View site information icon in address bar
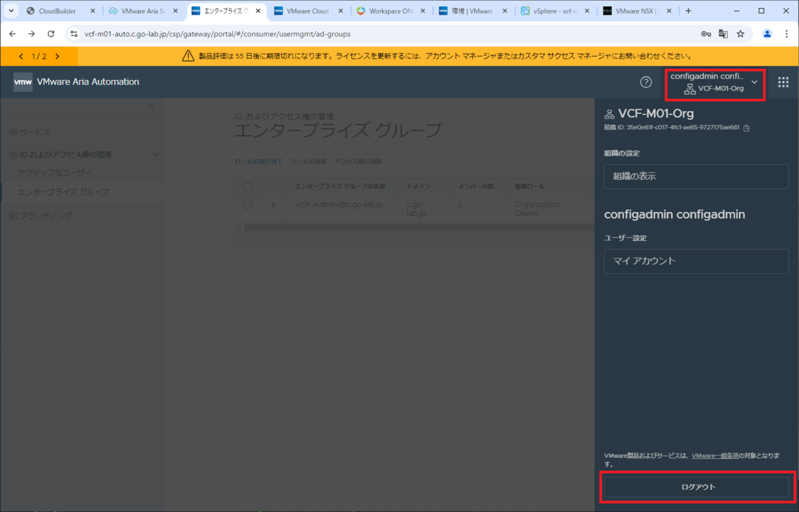The width and height of the screenshot is (799, 512). pos(74,34)
